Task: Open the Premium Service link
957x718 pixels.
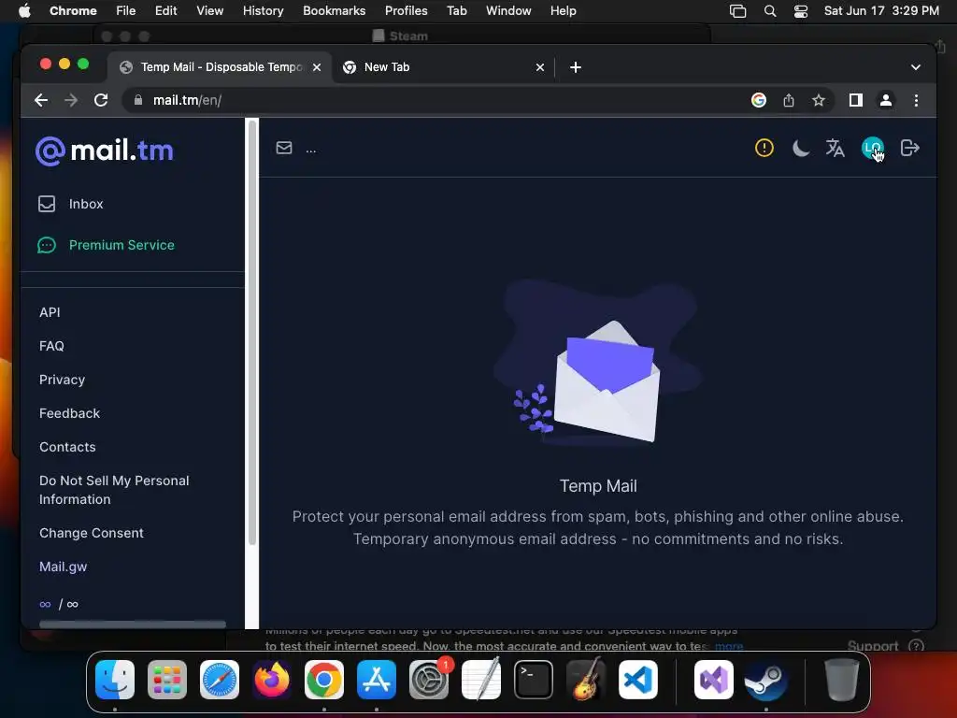Action: coord(107,245)
